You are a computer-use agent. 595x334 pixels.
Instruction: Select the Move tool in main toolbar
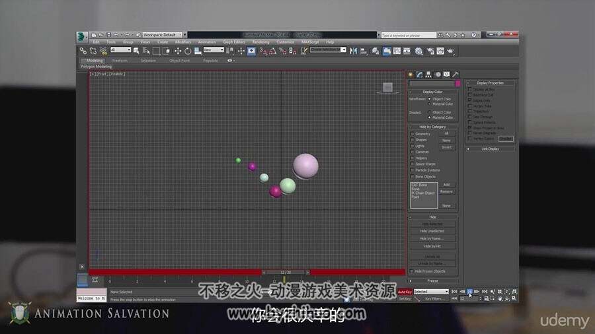178,51
